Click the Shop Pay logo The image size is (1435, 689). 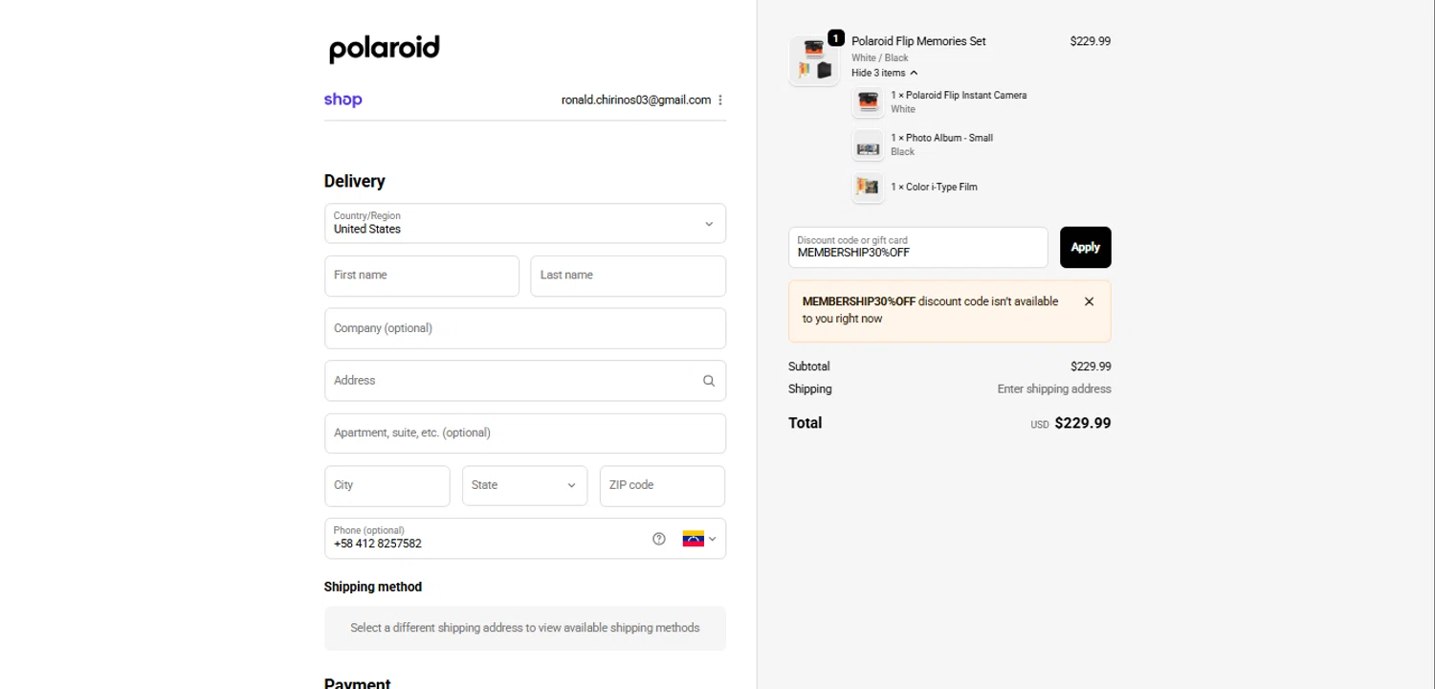coord(342,100)
